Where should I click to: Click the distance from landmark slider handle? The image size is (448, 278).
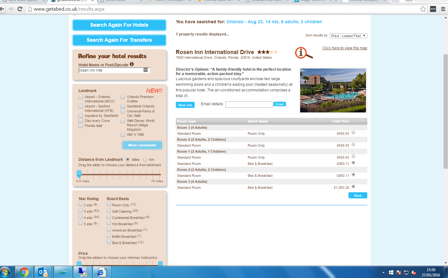coord(79,174)
